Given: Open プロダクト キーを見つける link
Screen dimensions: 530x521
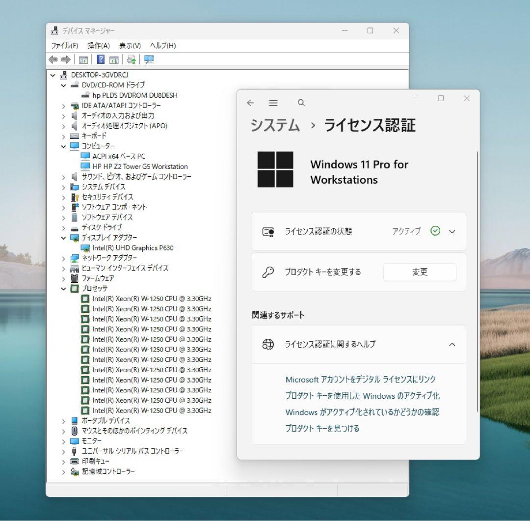Looking at the screenshot, I should [322, 428].
